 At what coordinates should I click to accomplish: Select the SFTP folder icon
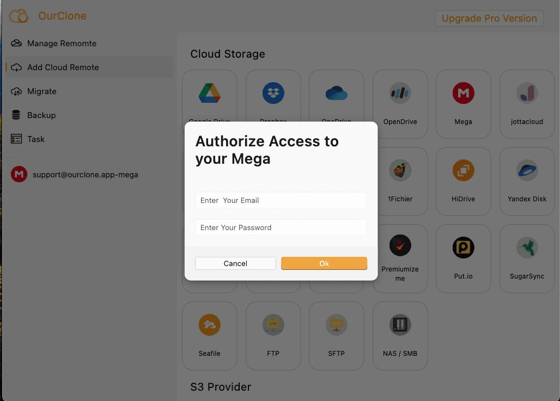337,325
